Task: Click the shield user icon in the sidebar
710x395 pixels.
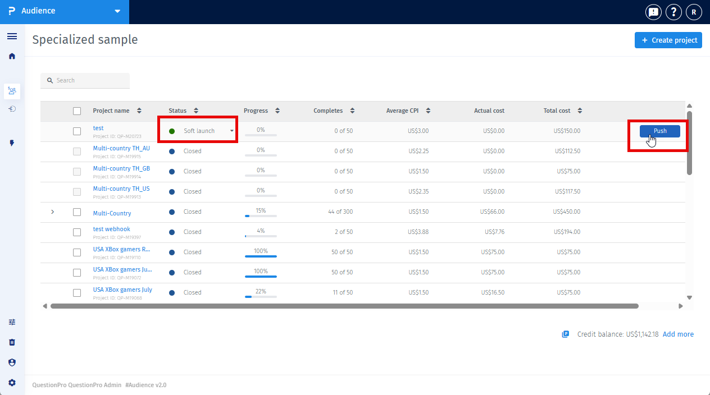Action: coord(12,362)
